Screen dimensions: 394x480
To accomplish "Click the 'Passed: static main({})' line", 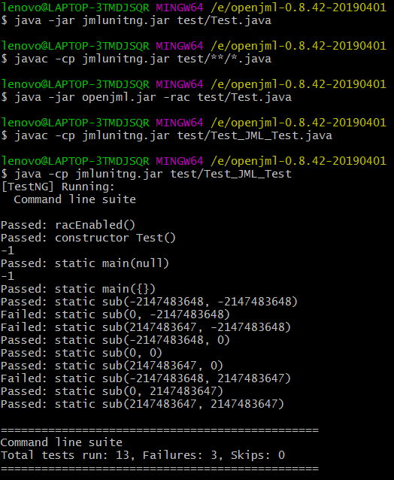I will click(78, 289).
